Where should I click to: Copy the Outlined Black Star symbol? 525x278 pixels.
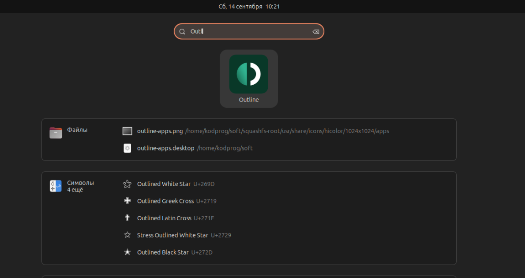click(127, 252)
